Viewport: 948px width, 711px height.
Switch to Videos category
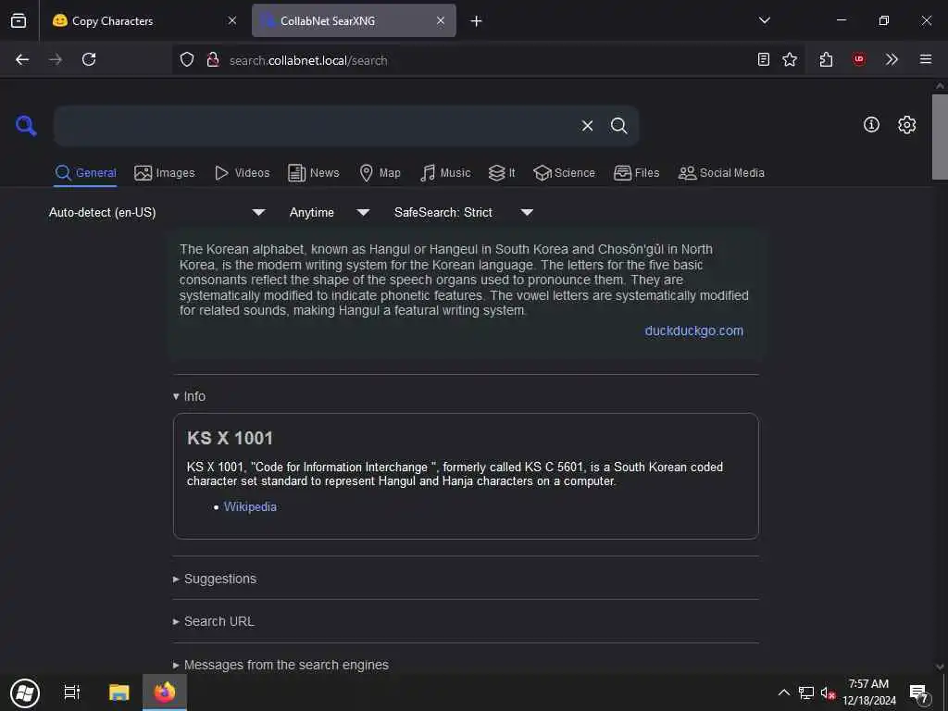click(242, 173)
